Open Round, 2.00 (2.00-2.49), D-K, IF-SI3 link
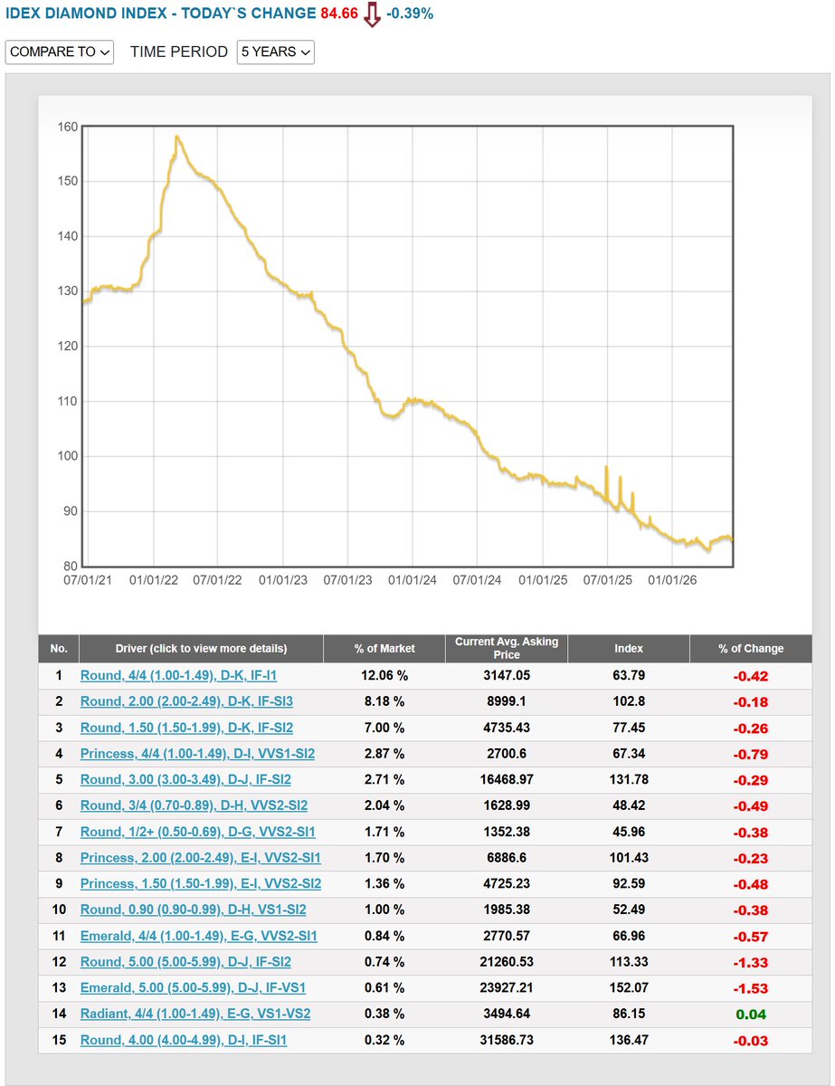This screenshot has height=1086, width=835. coord(186,701)
